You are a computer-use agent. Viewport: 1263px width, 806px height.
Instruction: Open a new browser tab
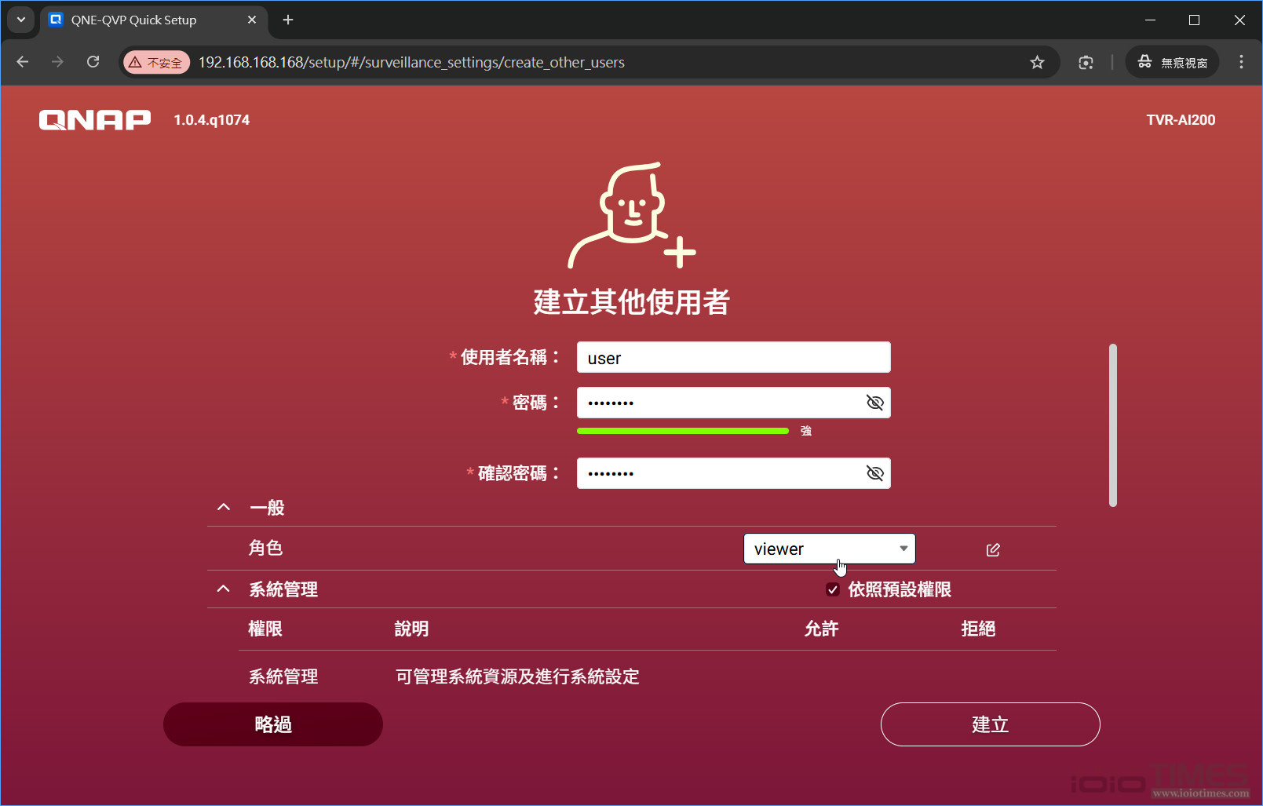click(x=287, y=20)
